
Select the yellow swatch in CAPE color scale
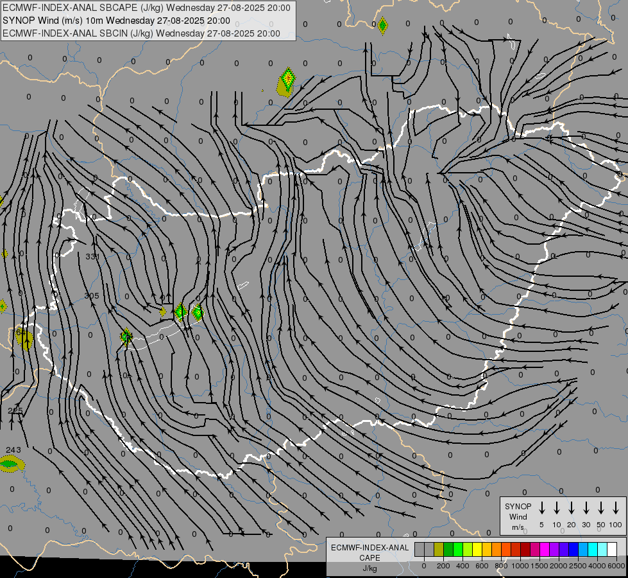click(477, 549)
